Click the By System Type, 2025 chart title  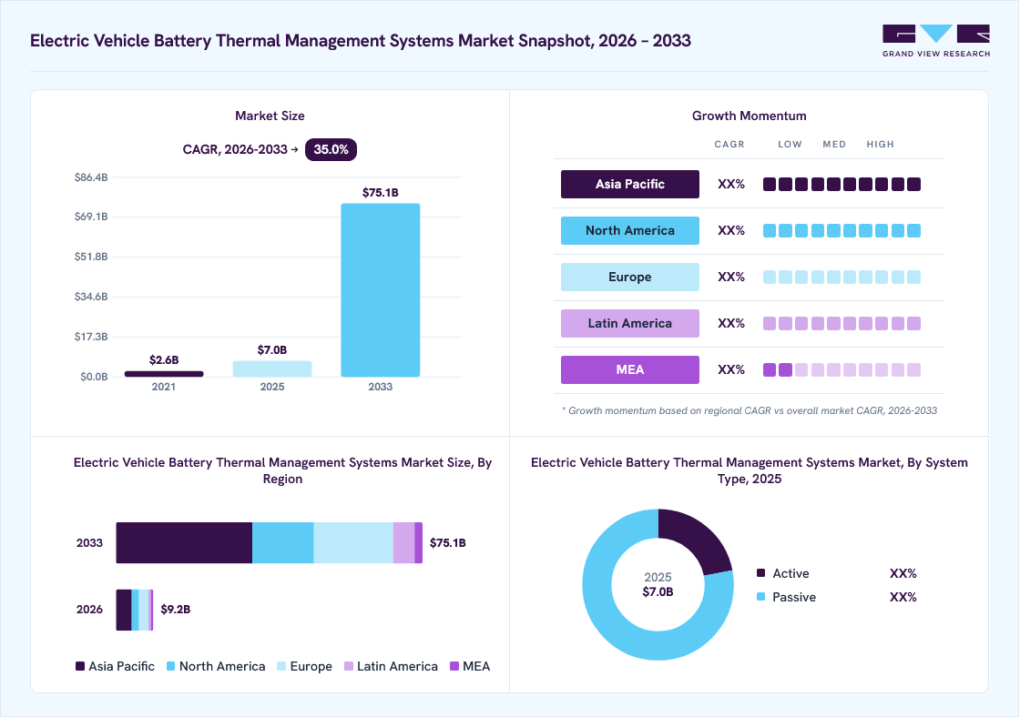(x=750, y=470)
